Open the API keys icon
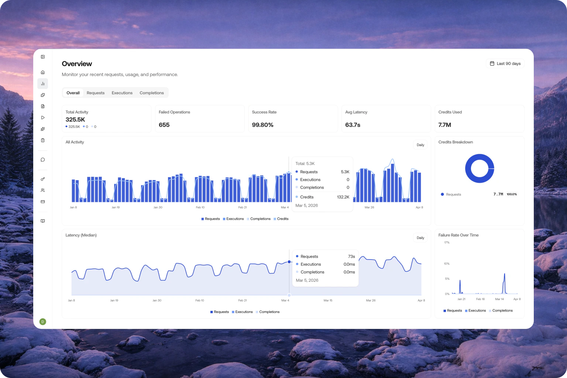Screen dimensions: 567x378 [43, 179]
